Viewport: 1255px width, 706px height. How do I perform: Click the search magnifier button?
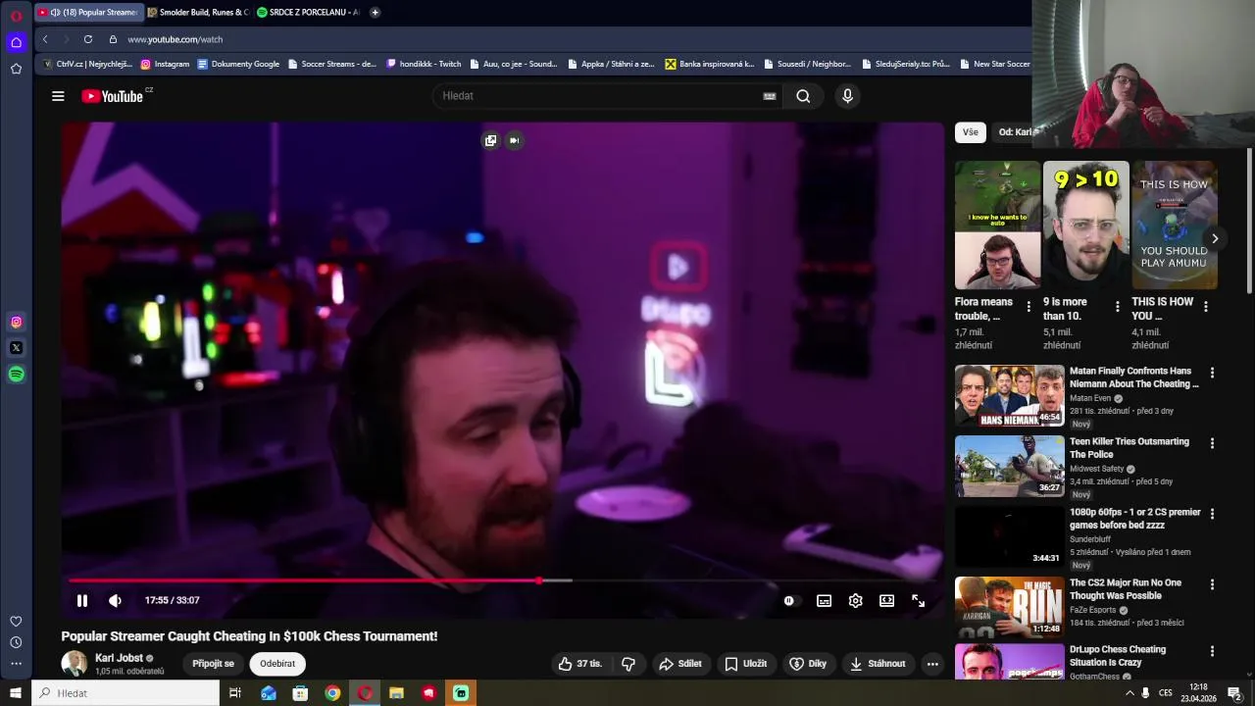[x=803, y=96]
